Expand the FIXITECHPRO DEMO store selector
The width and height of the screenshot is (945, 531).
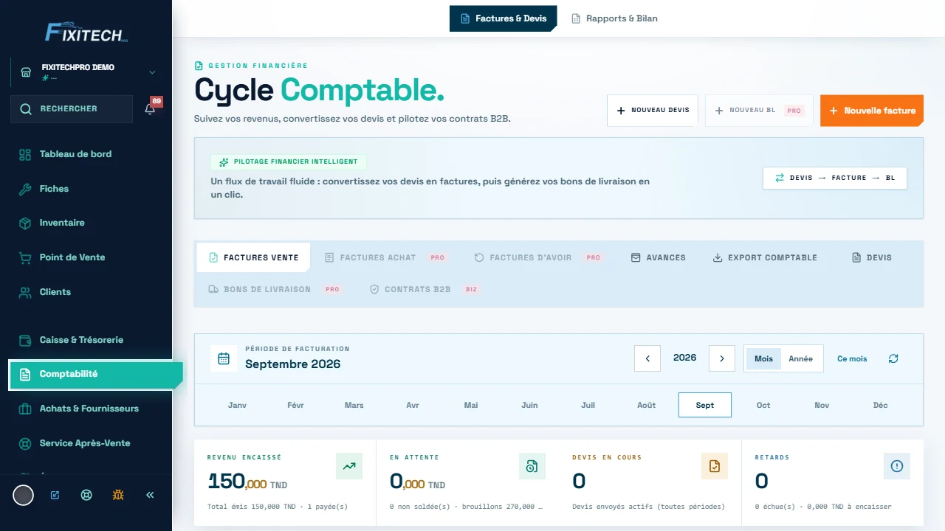(x=86, y=72)
